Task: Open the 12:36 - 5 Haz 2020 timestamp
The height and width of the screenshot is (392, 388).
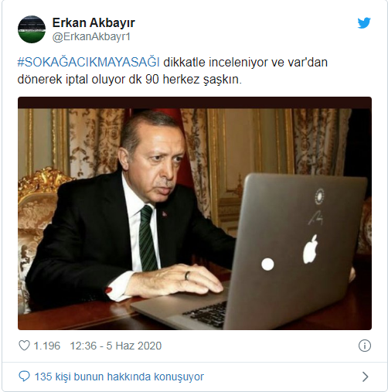Action: [116, 346]
